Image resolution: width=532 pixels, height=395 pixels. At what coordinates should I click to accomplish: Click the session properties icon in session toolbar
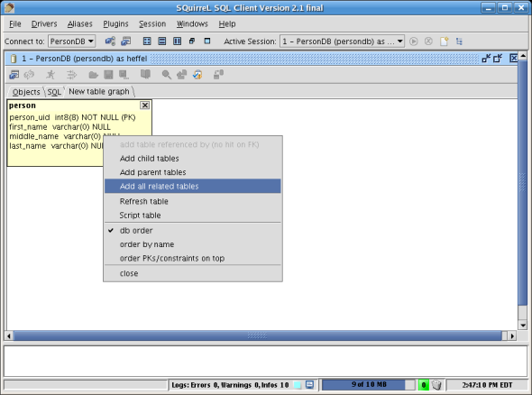pyautogui.click(x=14, y=75)
